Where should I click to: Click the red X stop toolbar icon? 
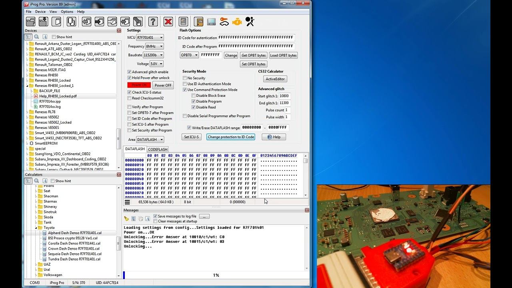(x=168, y=22)
